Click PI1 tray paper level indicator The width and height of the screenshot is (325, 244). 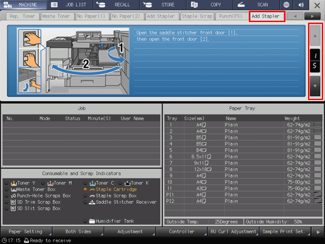317,194
